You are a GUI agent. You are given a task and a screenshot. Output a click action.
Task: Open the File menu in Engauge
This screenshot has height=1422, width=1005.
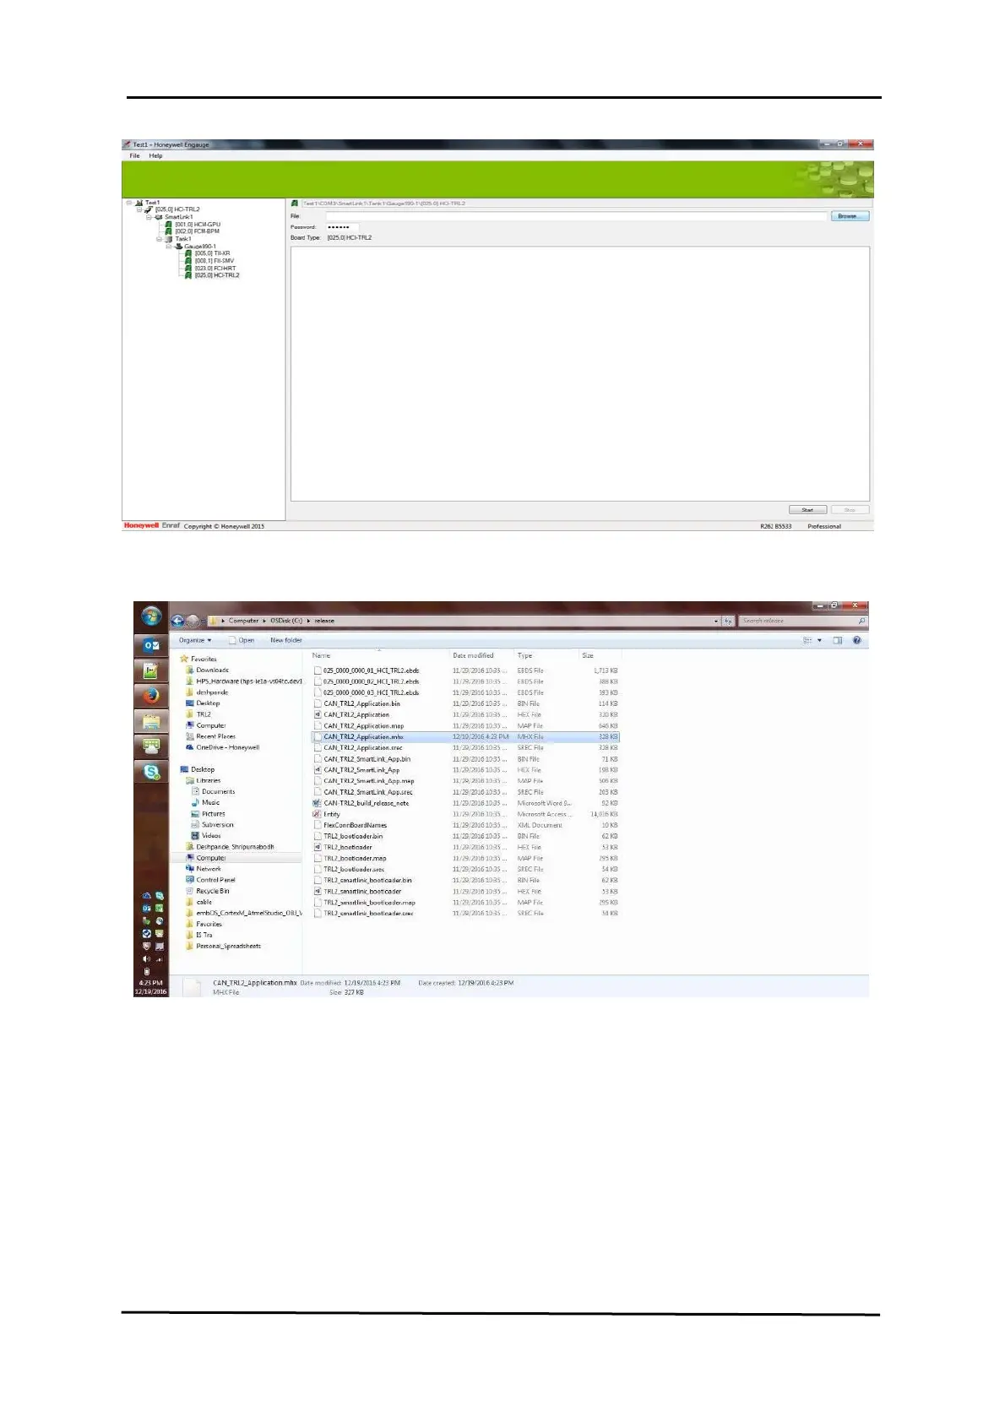coord(134,155)
